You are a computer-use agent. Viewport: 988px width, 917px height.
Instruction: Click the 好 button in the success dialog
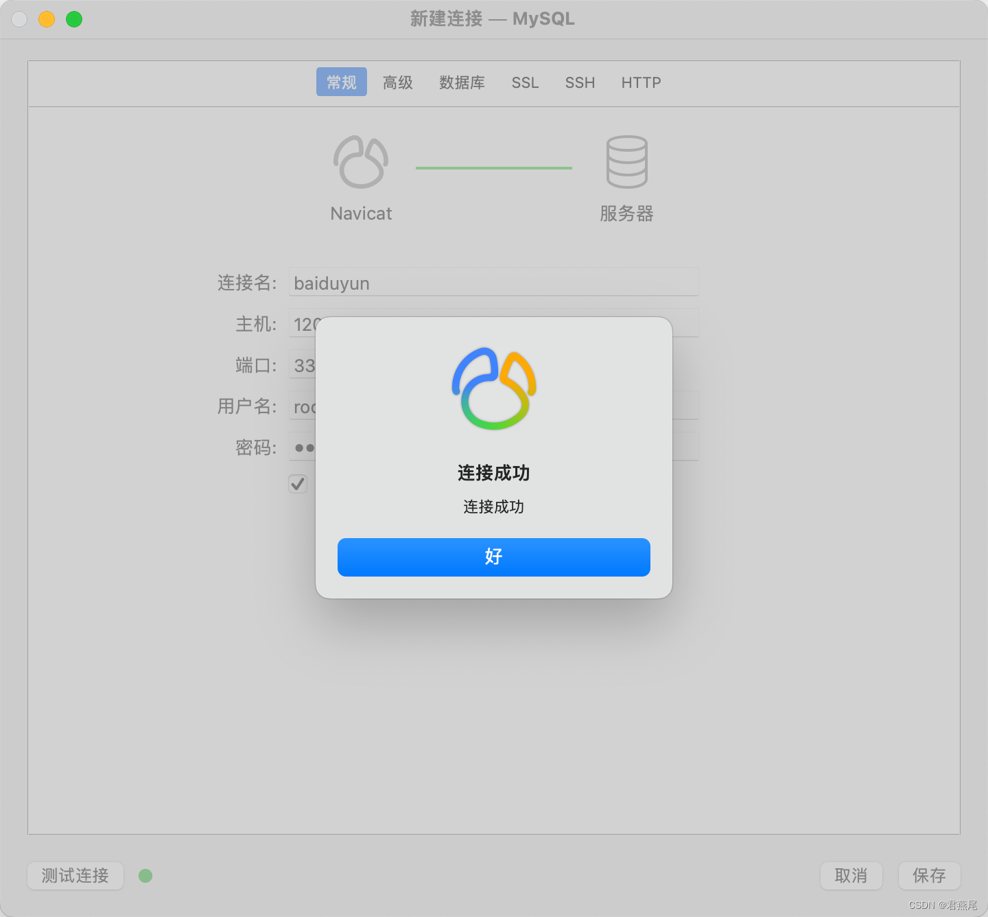coord(493,557)
